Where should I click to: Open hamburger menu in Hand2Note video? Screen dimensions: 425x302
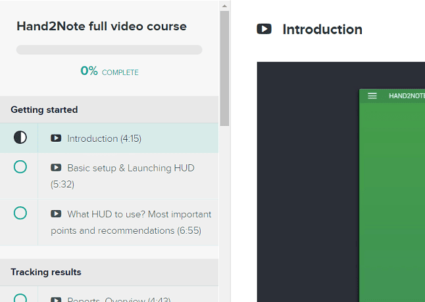coord(372,96)
